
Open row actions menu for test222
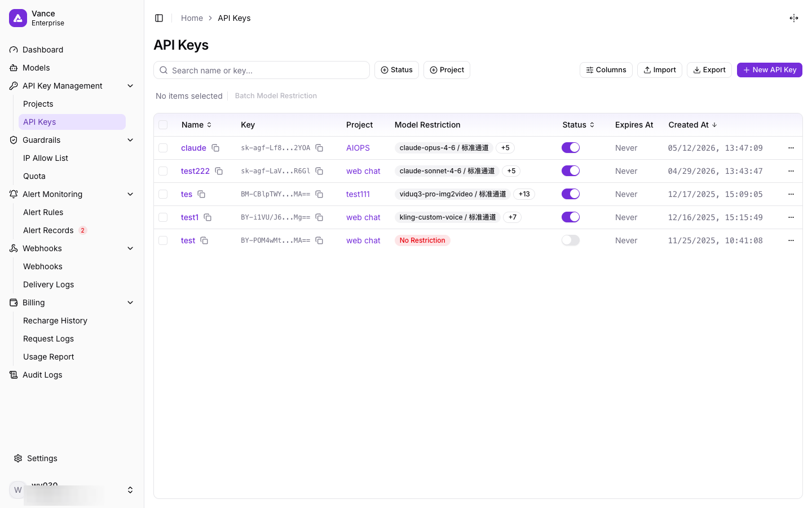791,171
